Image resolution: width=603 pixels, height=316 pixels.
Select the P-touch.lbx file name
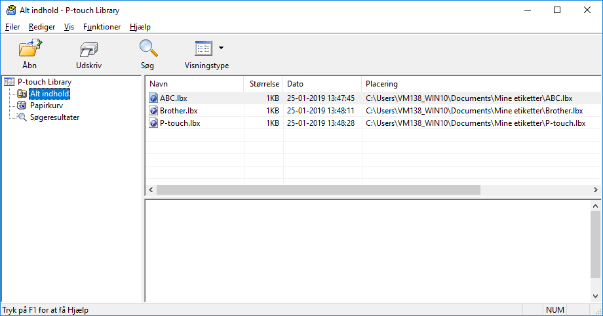(x=180, y=123)
